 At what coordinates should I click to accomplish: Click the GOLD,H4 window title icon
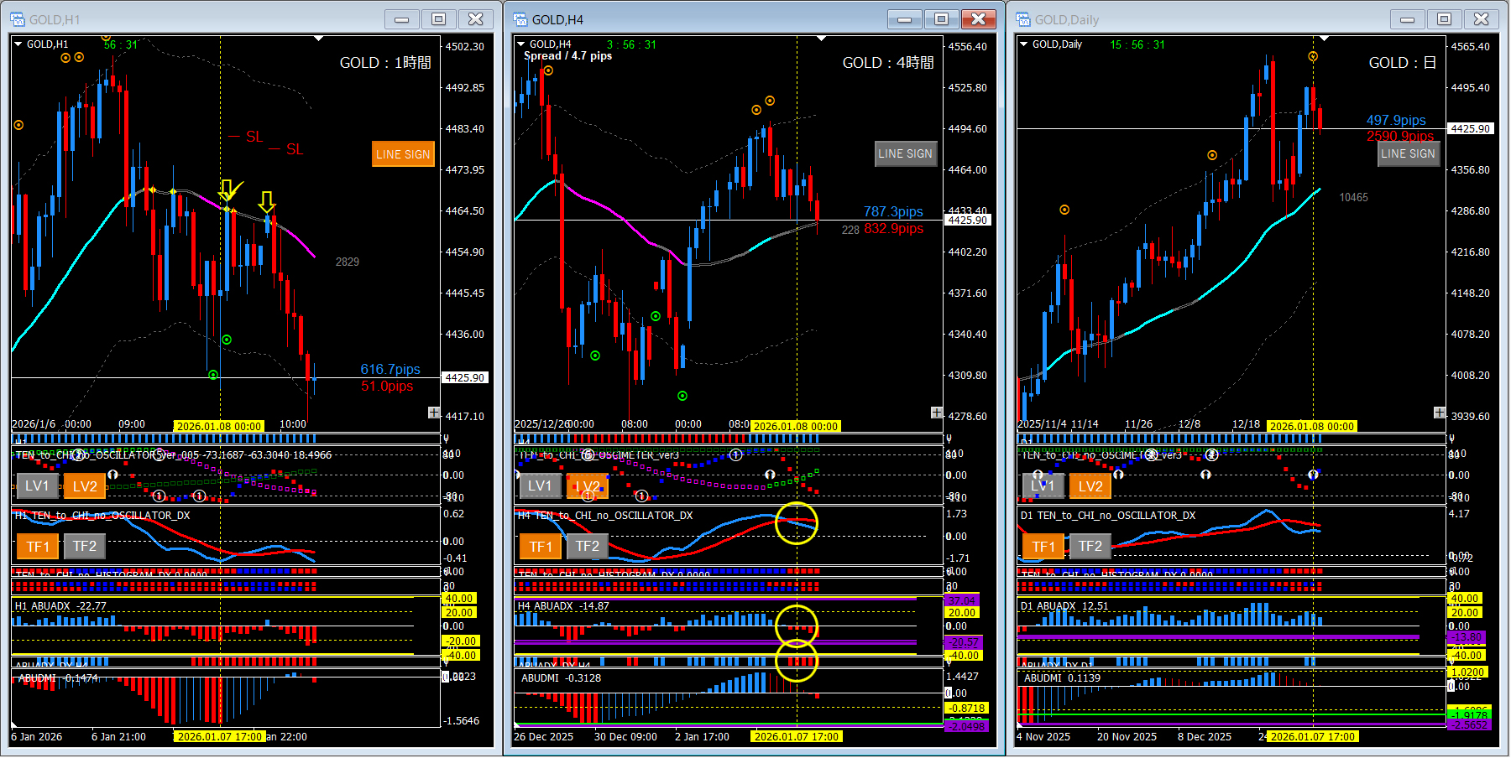[x=520, y=19]
